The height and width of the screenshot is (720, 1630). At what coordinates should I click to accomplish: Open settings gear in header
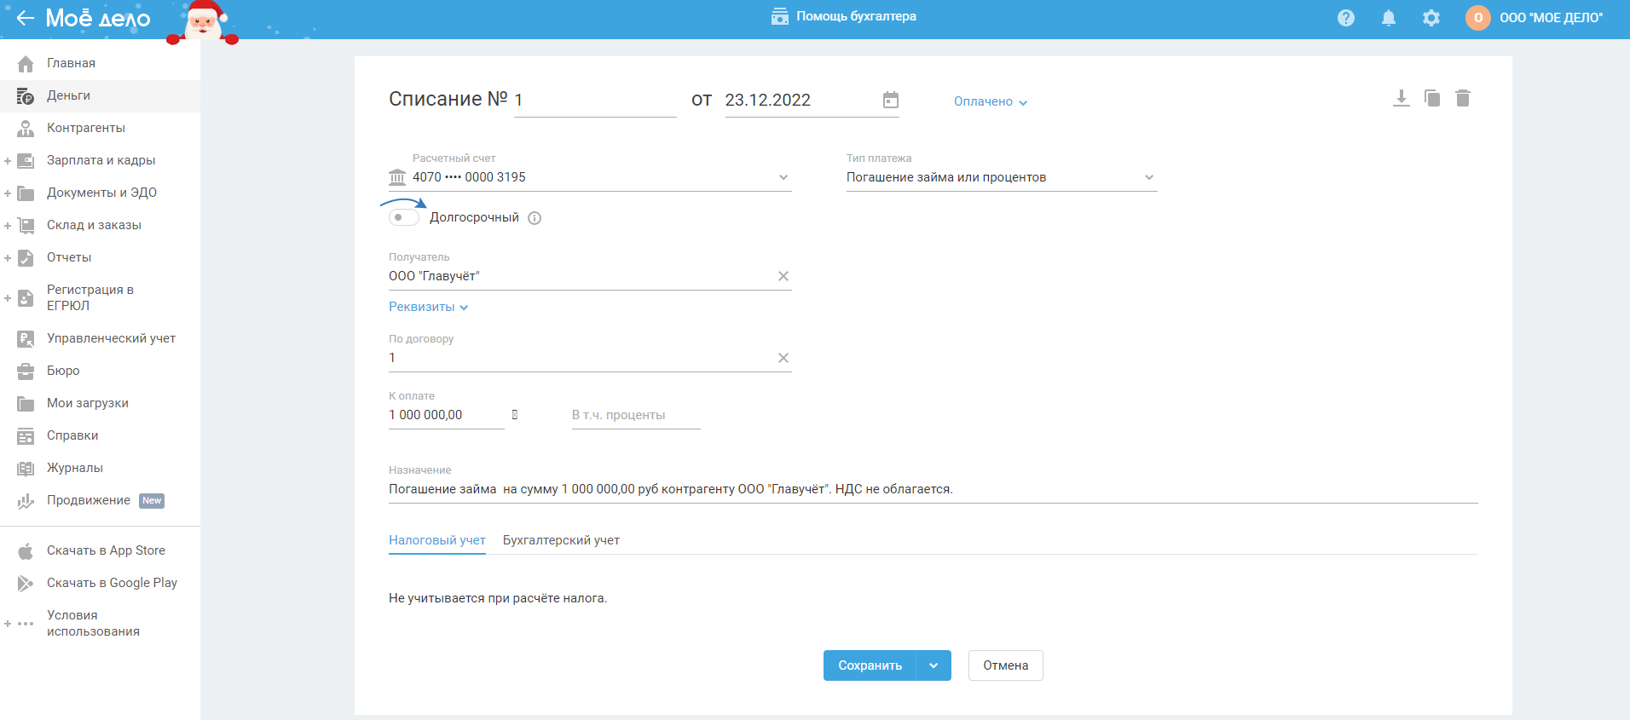click(x=1431, y=18)
